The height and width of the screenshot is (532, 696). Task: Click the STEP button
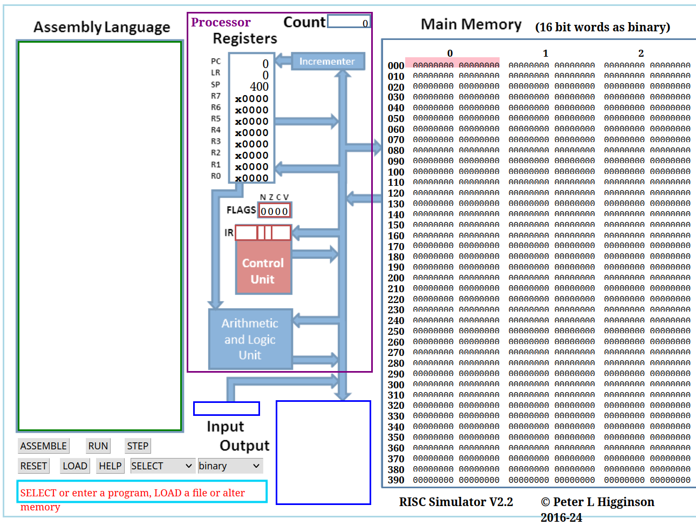(x=138, y=446)
